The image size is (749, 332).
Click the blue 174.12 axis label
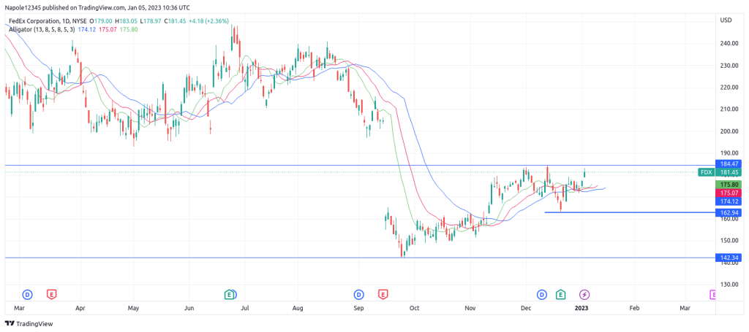coord(728,201)
